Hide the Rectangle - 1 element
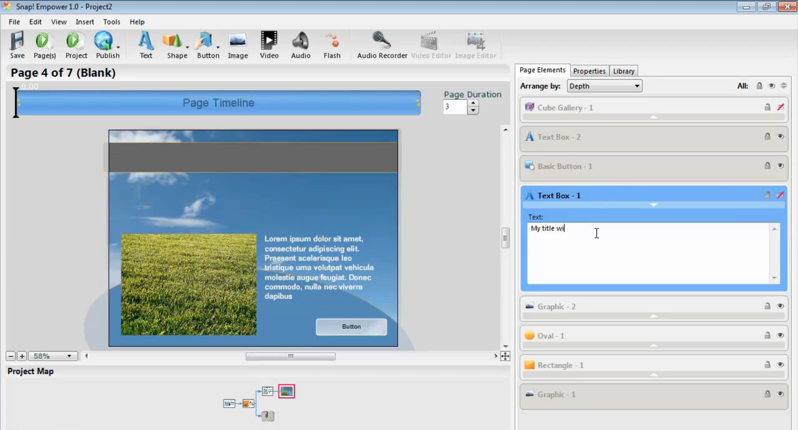Viewport: 798px width, 430px height. pyautogui.click(x=781, y=365)
